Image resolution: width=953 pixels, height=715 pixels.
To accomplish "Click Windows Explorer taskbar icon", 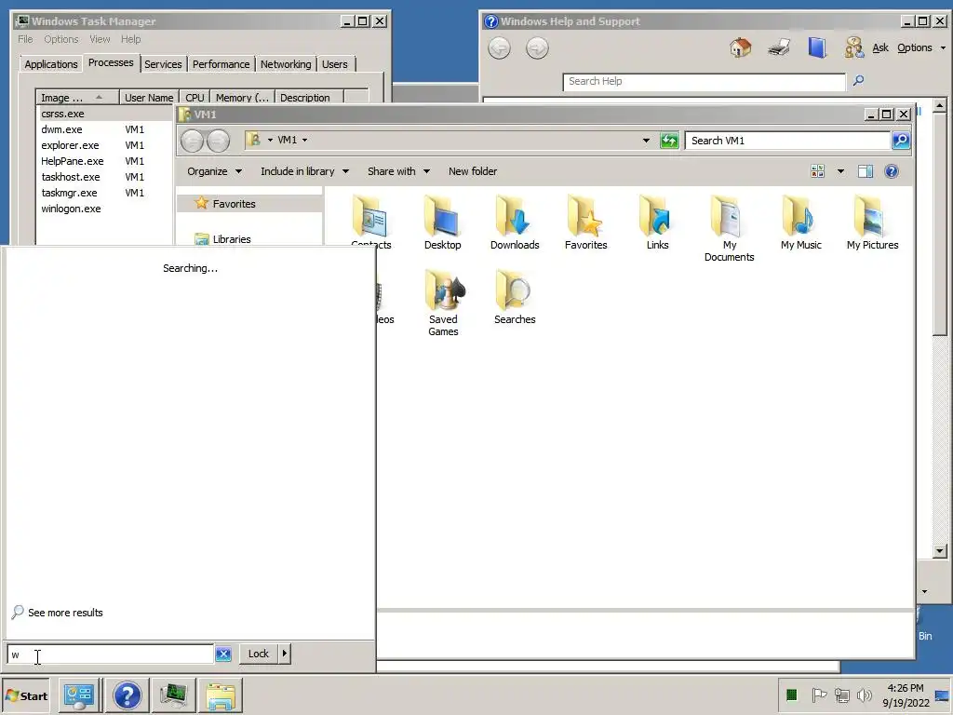I will 221,695.
